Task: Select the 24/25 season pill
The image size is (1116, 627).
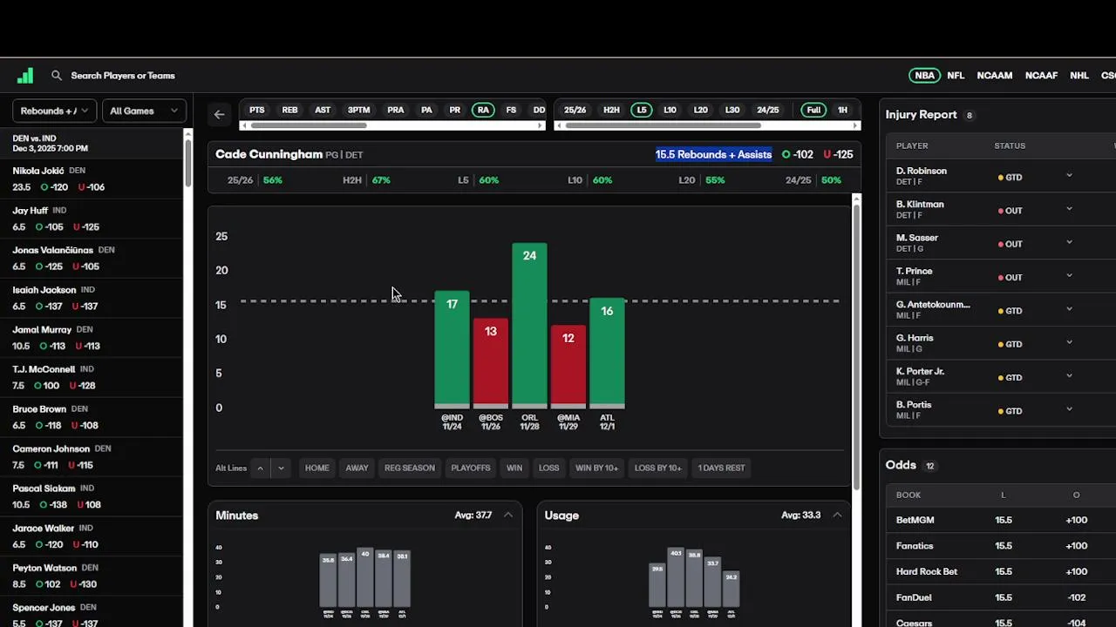Action: pyautogui.click(x=768, y=111)
